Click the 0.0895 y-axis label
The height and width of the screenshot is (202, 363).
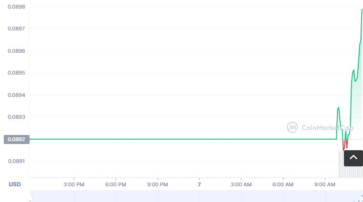click(17, 73)
